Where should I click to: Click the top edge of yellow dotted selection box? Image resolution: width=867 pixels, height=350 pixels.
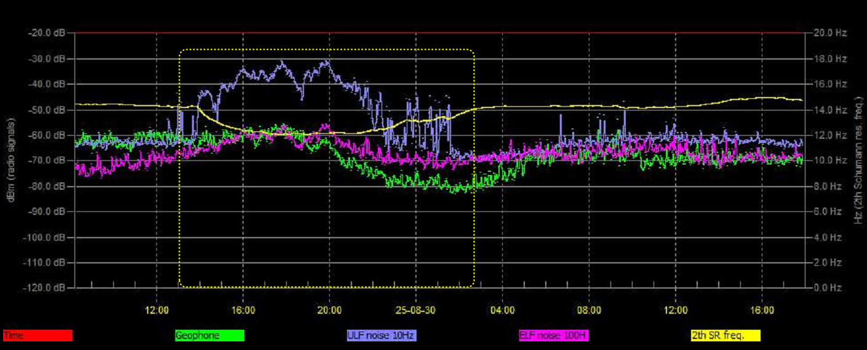tap(327, 50)
